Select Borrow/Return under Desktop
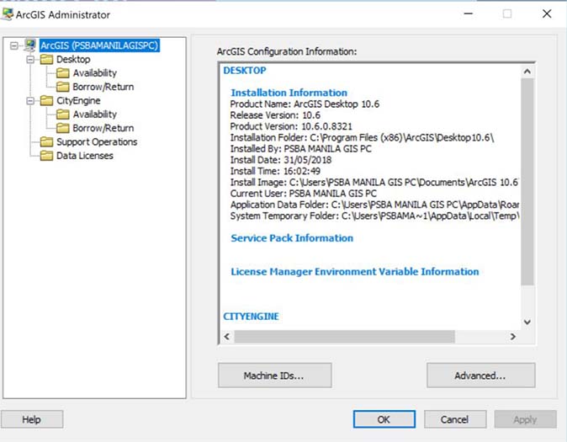This screenshot has width=567, height=442. click(x=103, y=87)
